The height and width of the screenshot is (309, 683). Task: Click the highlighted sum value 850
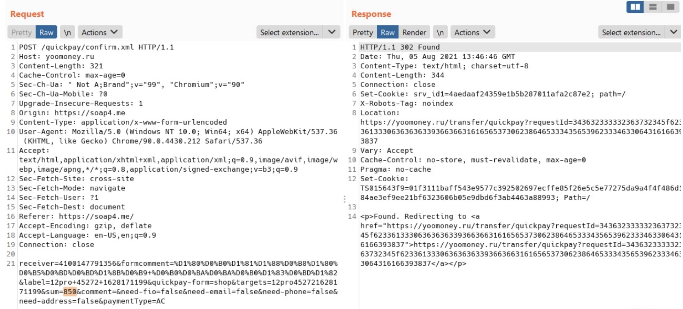pos(70,292)
